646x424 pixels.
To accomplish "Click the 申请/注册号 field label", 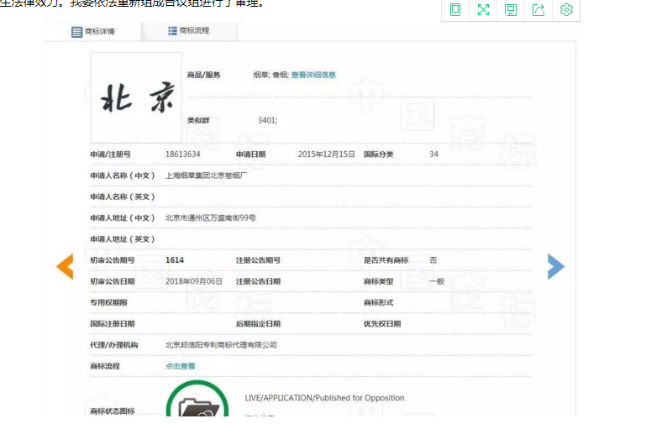I will coord(110,154).
